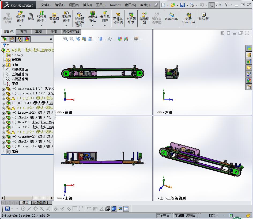
Task: Toggle Instant3D mode
Action: pos(171,16)
